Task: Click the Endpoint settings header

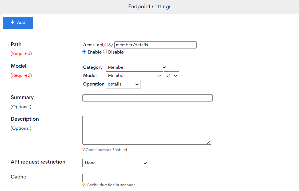Action: click(150, 6)
